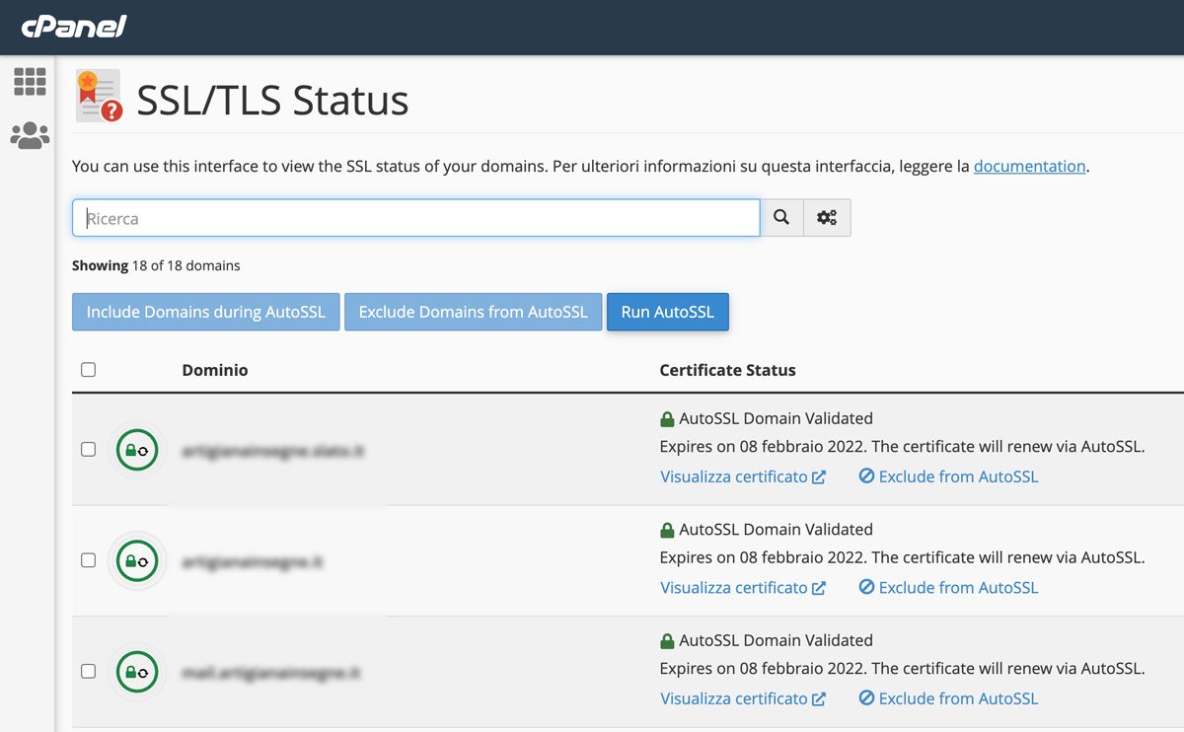Click Exclude Domains from AutoSSL

[x=473, y=312]
